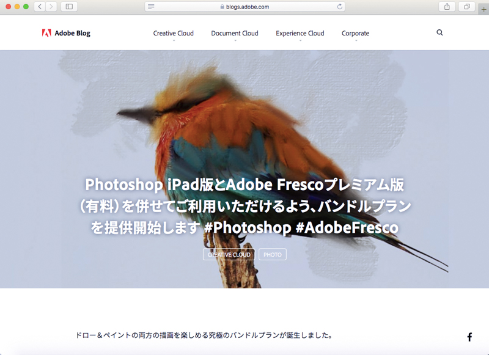Expand the Creative Cloud menu
Viewport: 489px width, 355px height.
174,34
